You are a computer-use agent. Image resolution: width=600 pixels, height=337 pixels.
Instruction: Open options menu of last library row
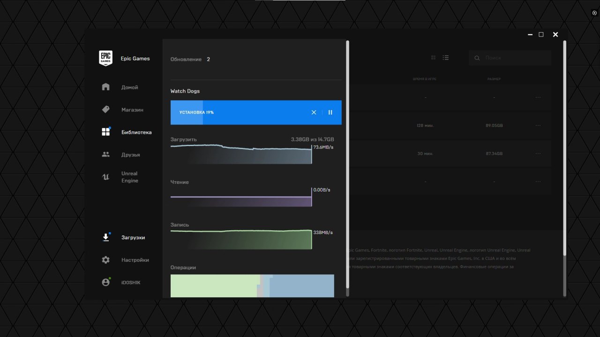(x=538, y=182)
